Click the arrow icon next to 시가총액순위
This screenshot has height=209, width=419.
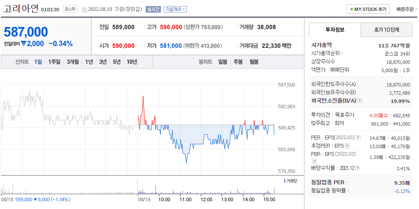click(342, 53)
